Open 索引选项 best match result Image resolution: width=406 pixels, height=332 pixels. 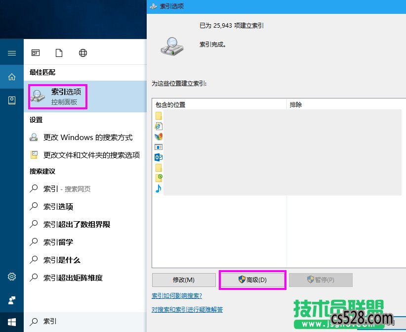pyautogui.click(x=85, y=96)
